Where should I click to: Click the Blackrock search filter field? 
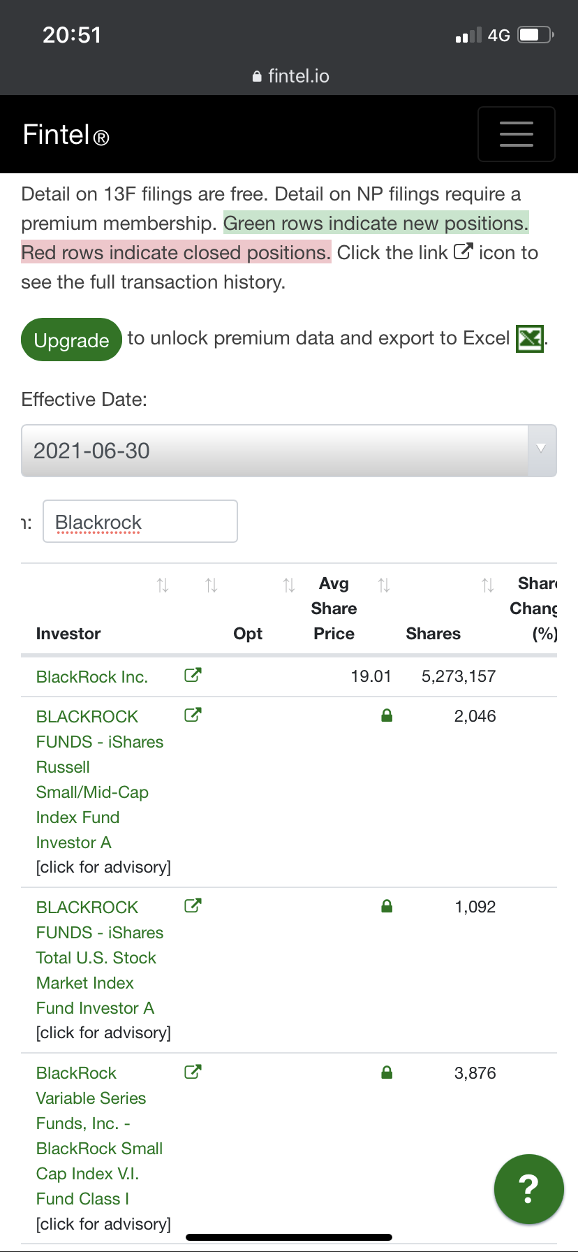tap(140, 522)
